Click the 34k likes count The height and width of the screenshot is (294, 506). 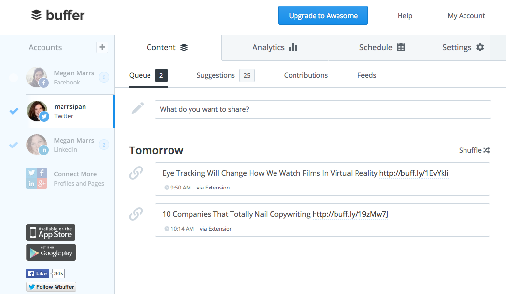[59, 273]
